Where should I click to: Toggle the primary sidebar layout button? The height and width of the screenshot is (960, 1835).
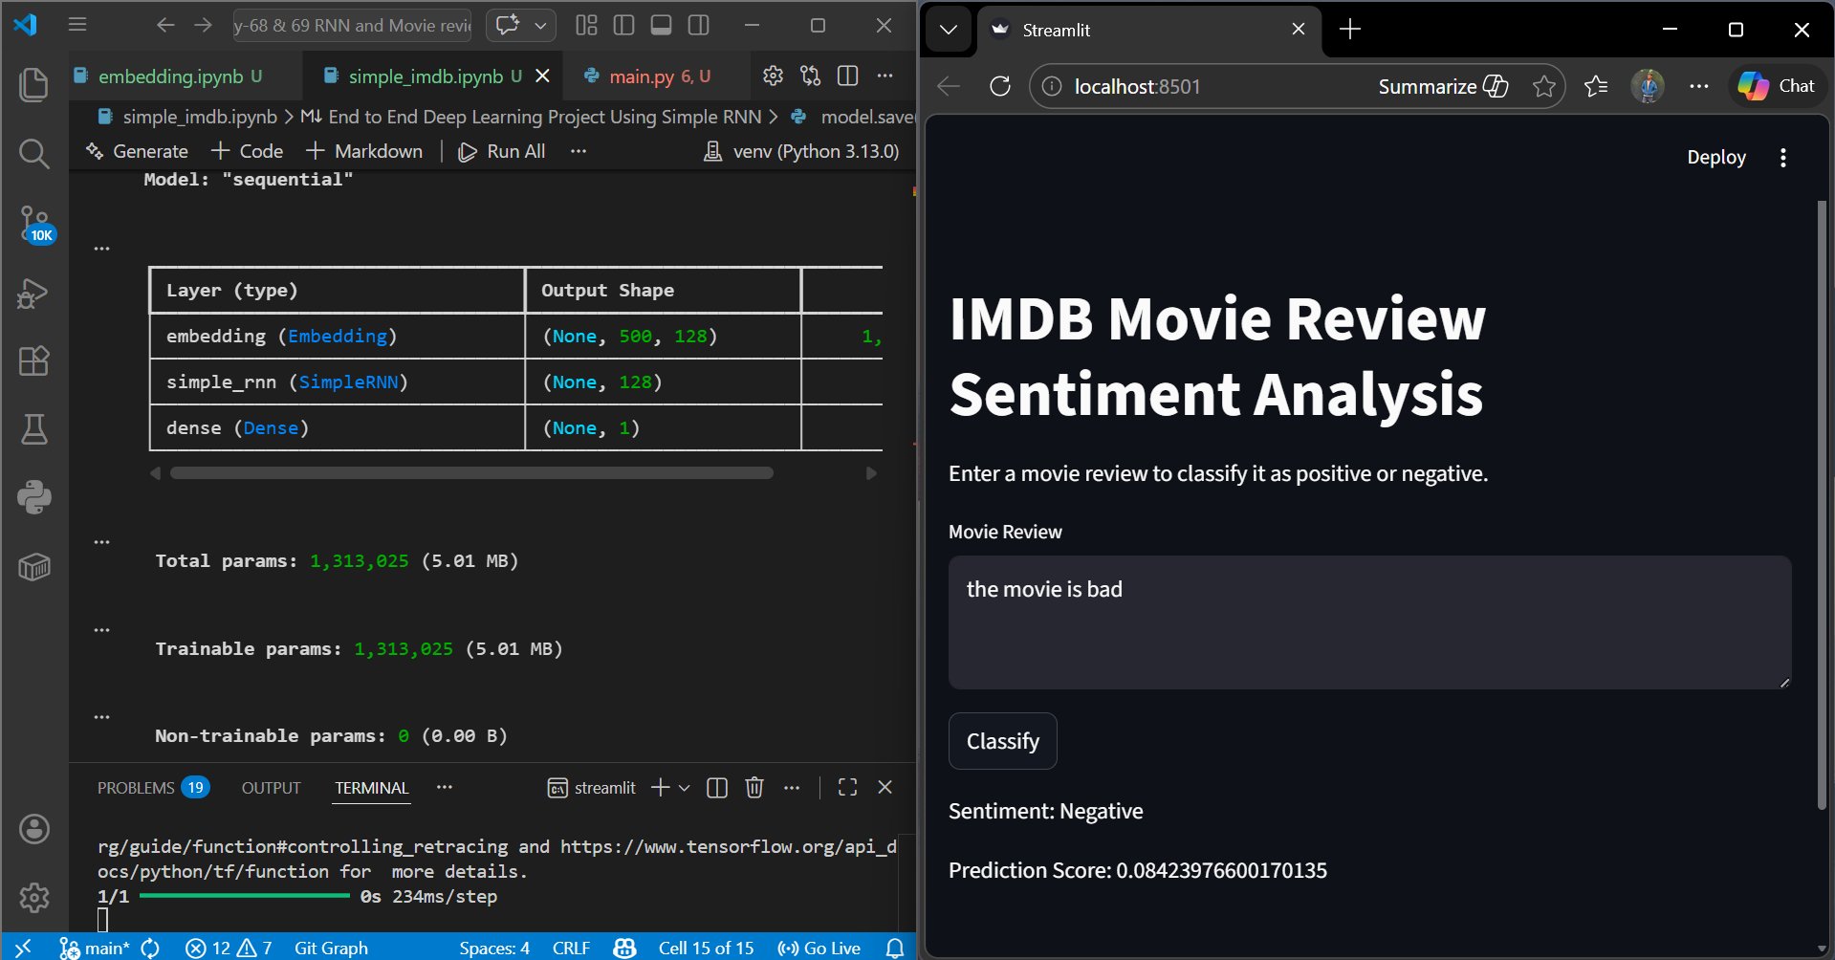pyautogui.click(x=623, y=26)
